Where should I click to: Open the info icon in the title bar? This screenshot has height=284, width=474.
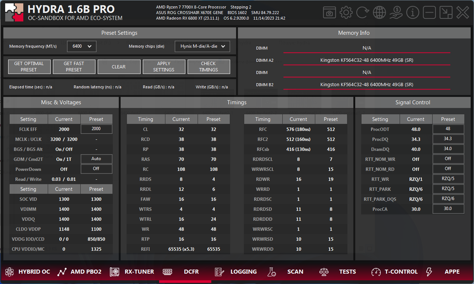[413, 13]
